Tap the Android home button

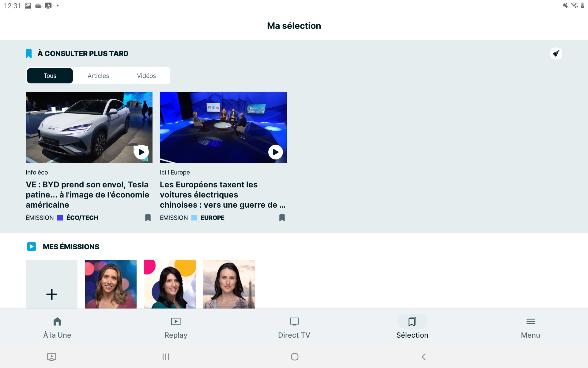pos(295,357)
